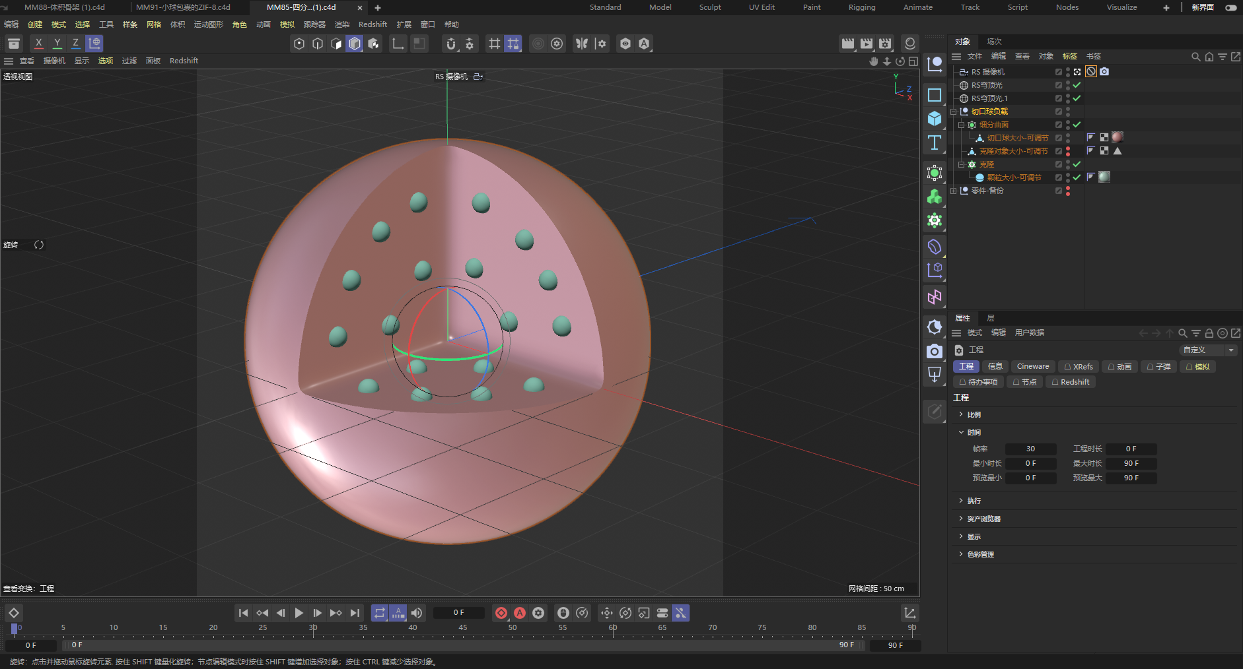1243x669 pixels.
Task: Select active Model mode cube icon
Action: click(355, 44)
